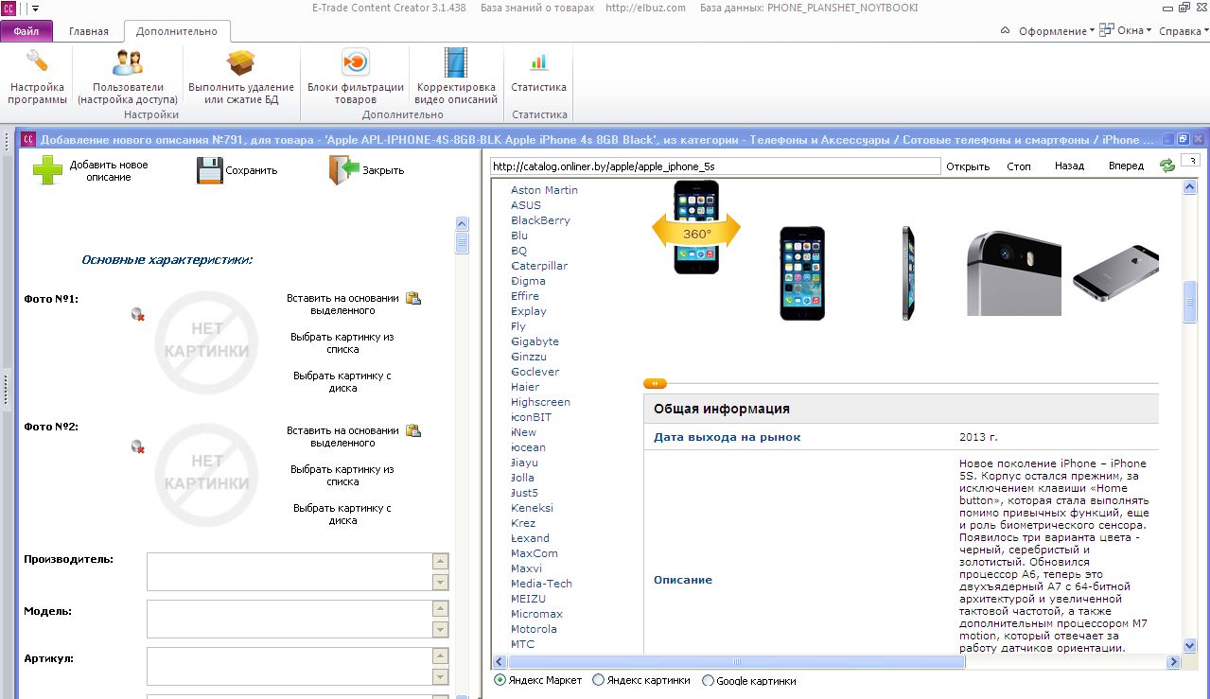Run Выполнить удаление или сжатие БД

pyautogui.click(x=241, y=62)
